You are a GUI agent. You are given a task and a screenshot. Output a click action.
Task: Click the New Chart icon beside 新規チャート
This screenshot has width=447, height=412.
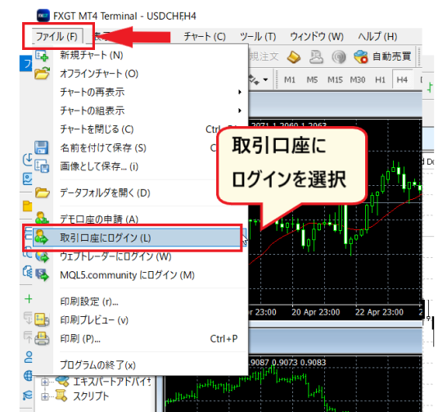point(42,56)
